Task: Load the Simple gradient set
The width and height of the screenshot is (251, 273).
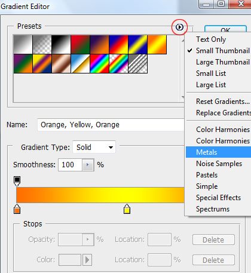Action: pyautogui.click(x=219, y=186)
